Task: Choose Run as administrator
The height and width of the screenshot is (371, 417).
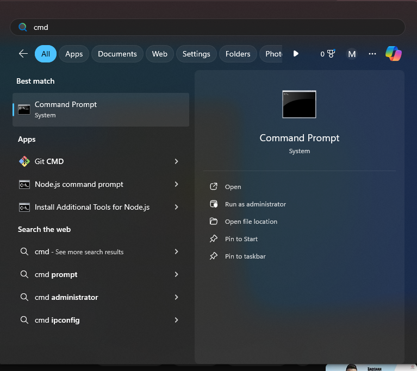Action: (256, 204)
